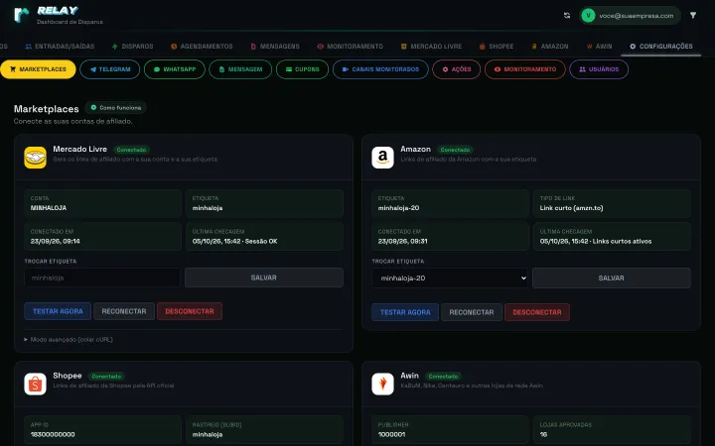Select the Marketplaces settings pill

click(x=38, y=69)
